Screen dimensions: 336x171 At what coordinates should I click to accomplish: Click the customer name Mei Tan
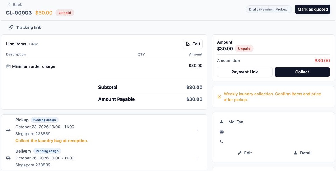tap(236, 122)
